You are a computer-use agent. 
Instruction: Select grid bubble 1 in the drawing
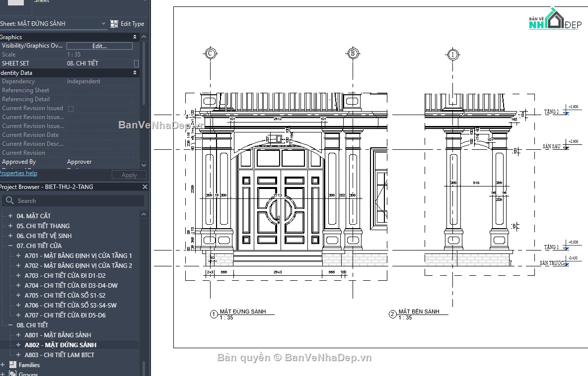pyautogui.click(x=452, y=55)
